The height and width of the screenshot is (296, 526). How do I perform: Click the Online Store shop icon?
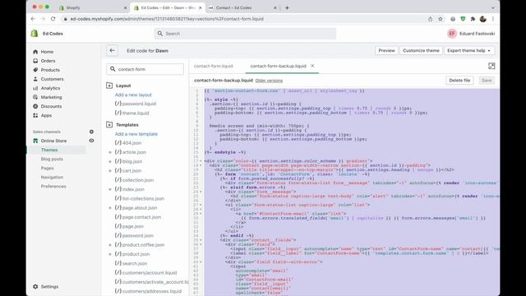click(x=35, y=141)
